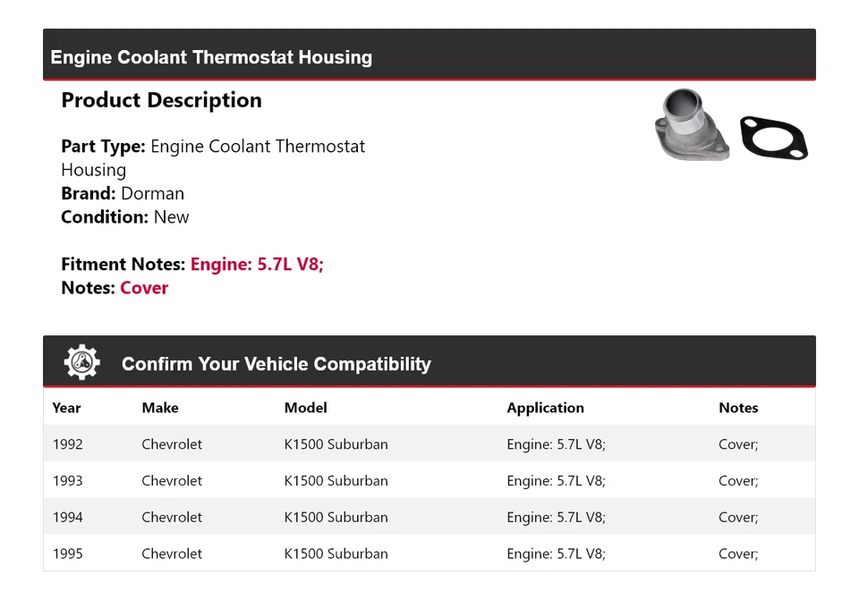The image size is (859, 600).
Task: Click the Condition: New text
Action: pyautogui.click(x=125, y=217)
